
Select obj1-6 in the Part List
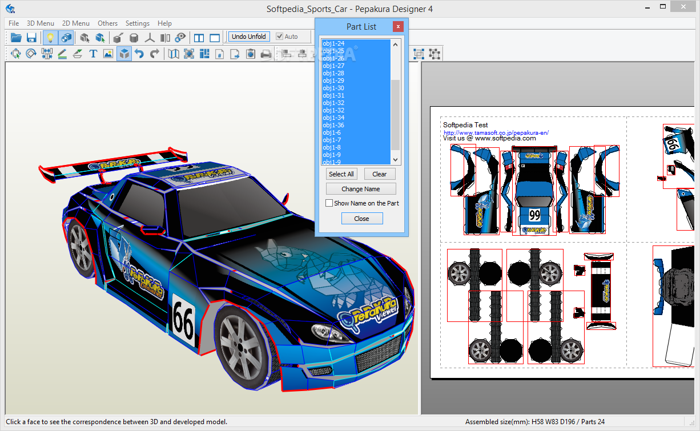click(355, 132)
